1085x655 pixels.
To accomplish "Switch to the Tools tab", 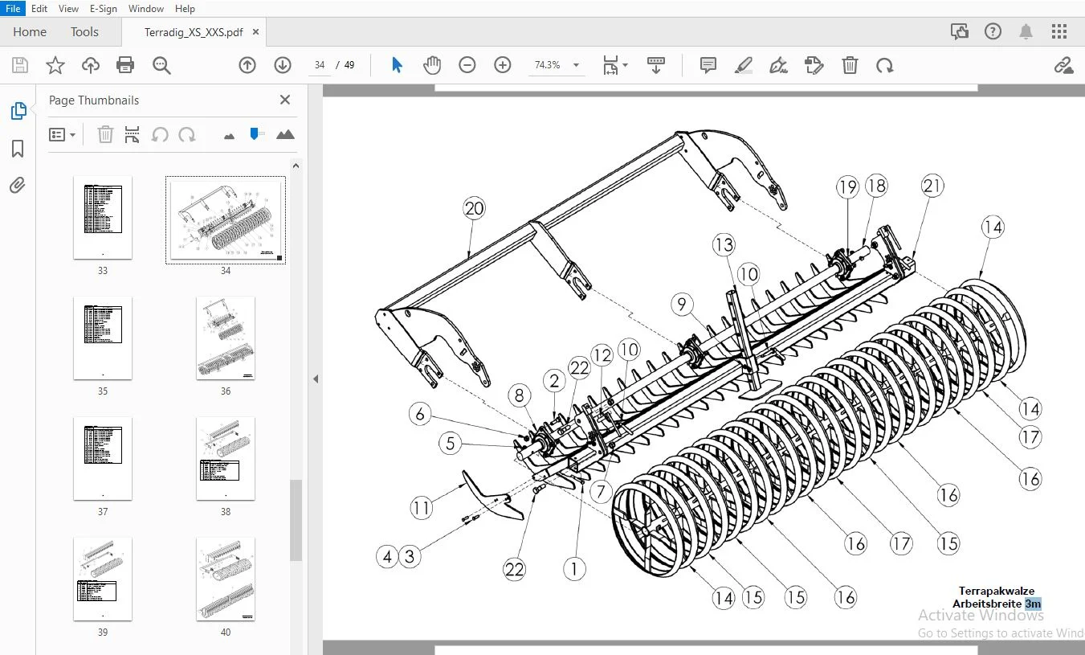I will (x=84, y=32).
